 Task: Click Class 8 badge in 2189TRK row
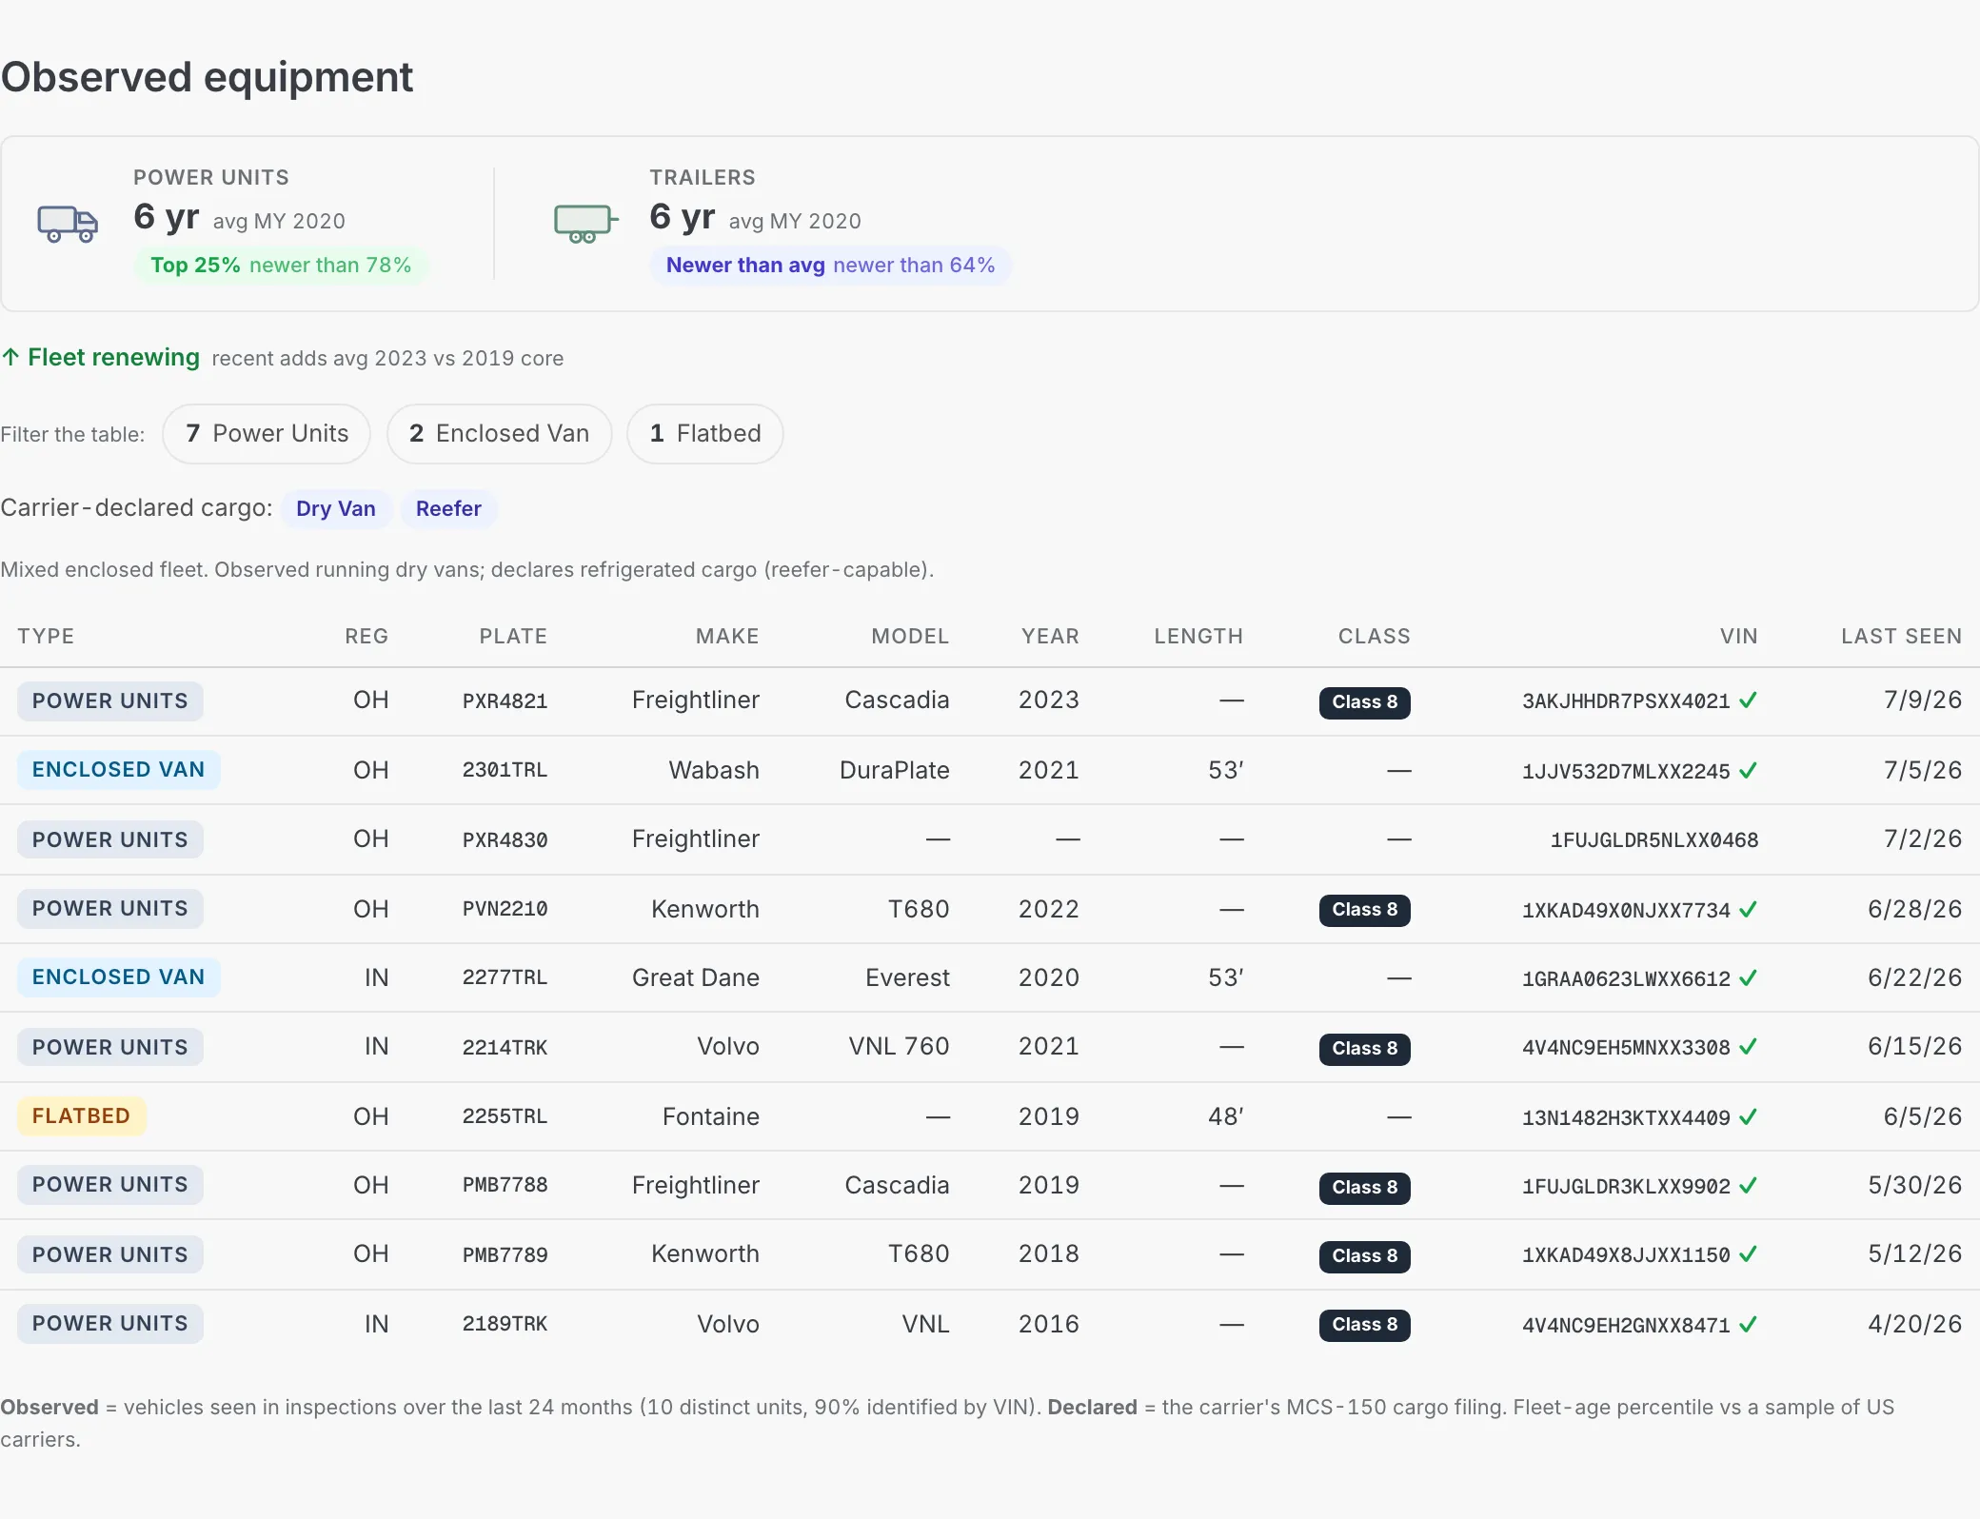pos(1365,1325)
